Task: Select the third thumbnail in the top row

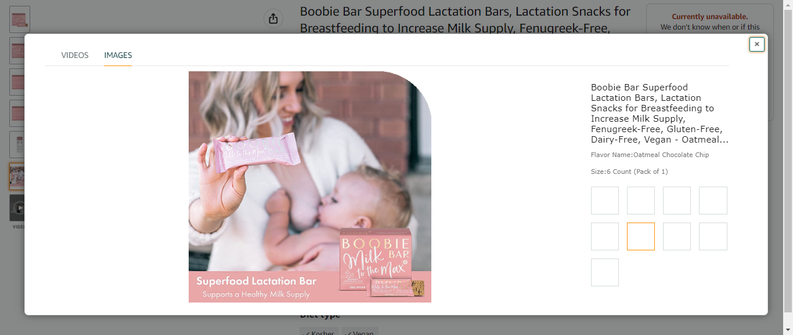Action: coord(677,201)
